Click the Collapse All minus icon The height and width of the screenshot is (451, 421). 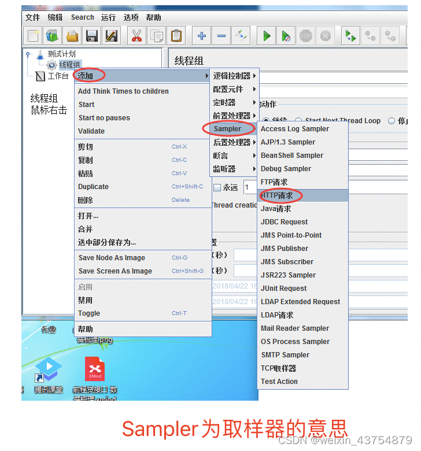click(221, 36)
